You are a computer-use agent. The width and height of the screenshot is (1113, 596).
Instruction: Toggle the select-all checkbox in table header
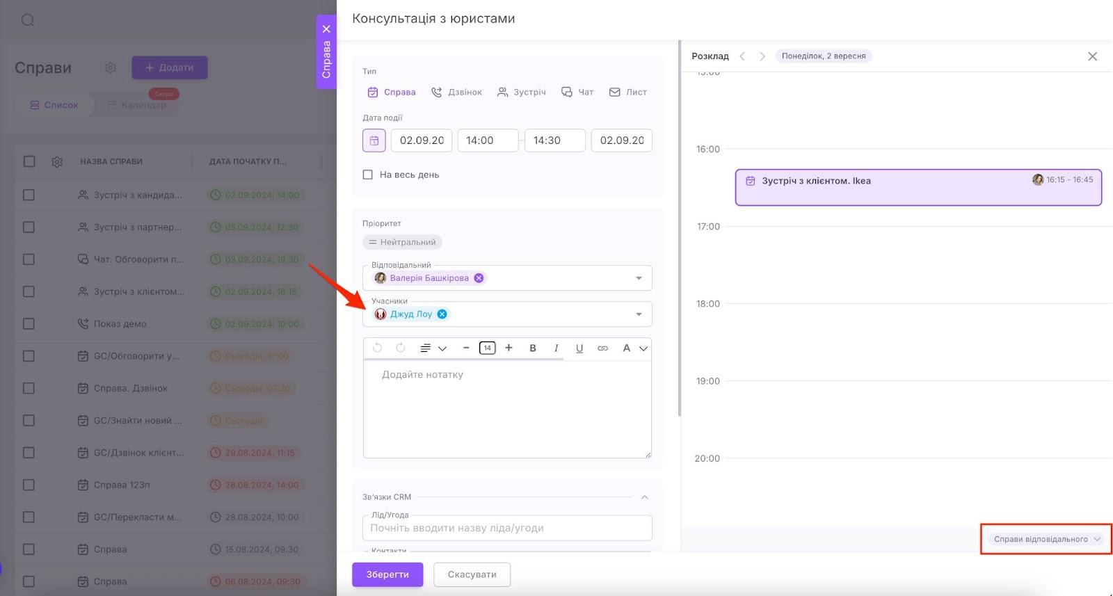[x=29, y=161]
